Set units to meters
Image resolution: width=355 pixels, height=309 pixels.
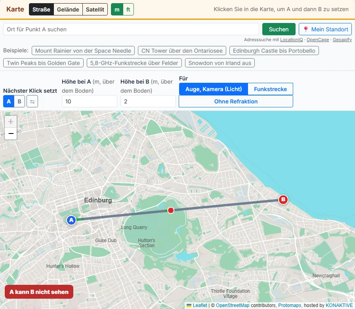117,10
